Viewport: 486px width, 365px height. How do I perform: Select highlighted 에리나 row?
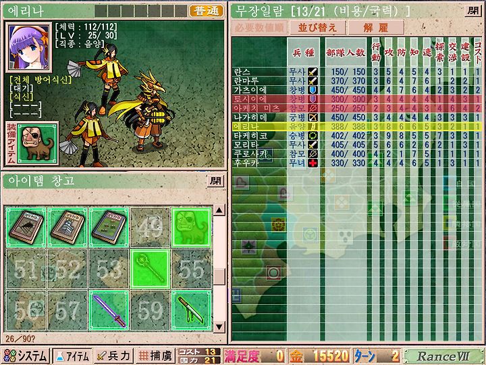click(x=356, y=126)
